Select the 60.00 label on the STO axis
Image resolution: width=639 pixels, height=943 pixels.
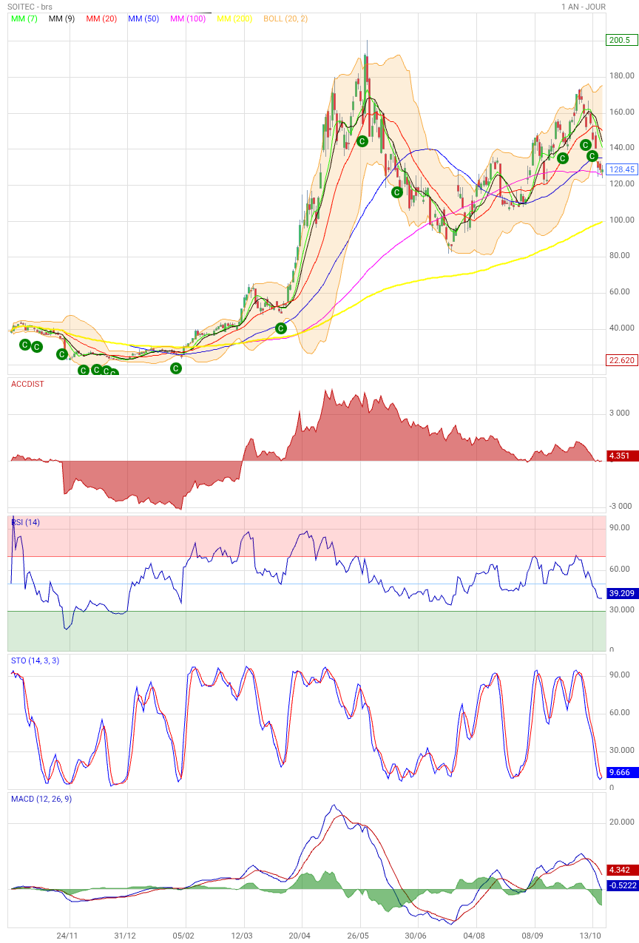[620, 713]
